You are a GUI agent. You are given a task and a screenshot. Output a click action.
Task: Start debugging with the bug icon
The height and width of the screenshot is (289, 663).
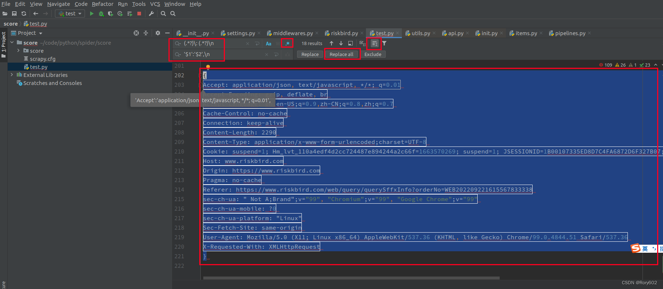101,14
